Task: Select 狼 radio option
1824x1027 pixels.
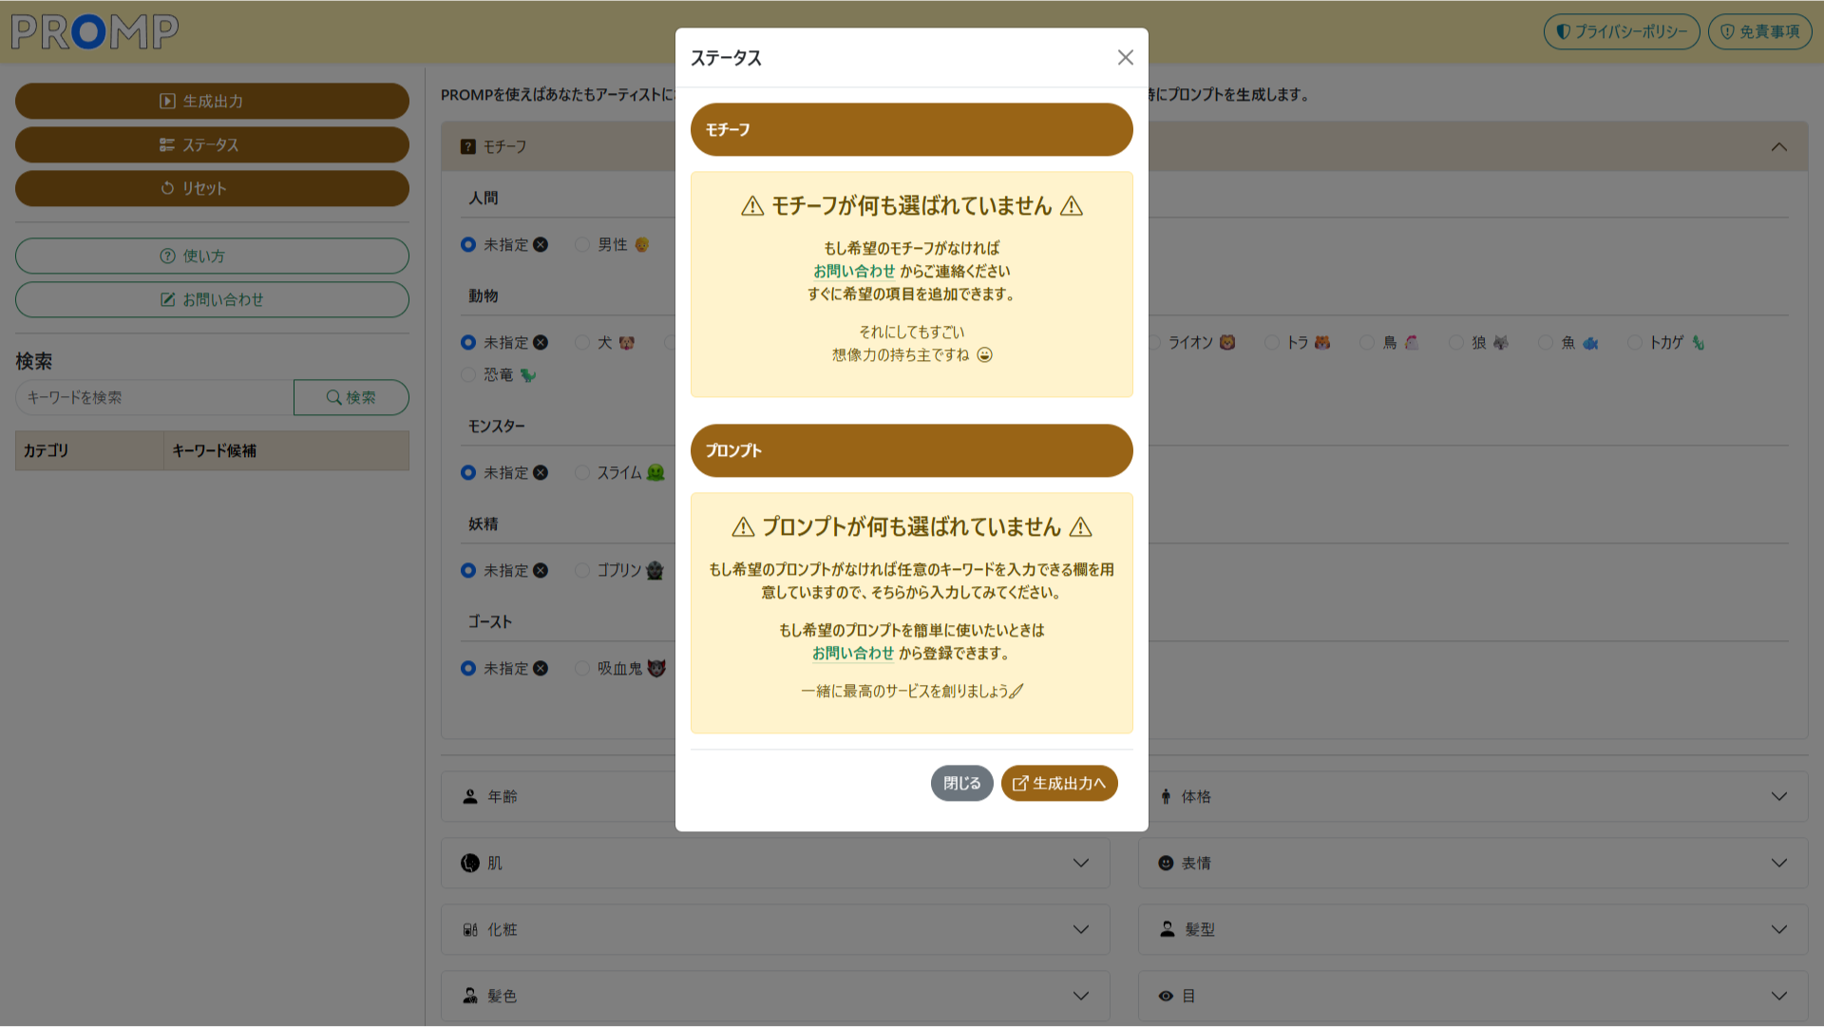Action: click(x=1456, y=343)
